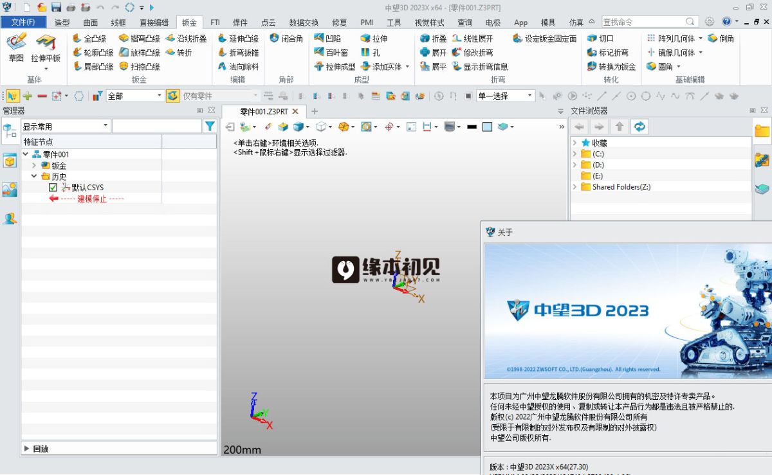Refresh the file browser

coord(639,127)
